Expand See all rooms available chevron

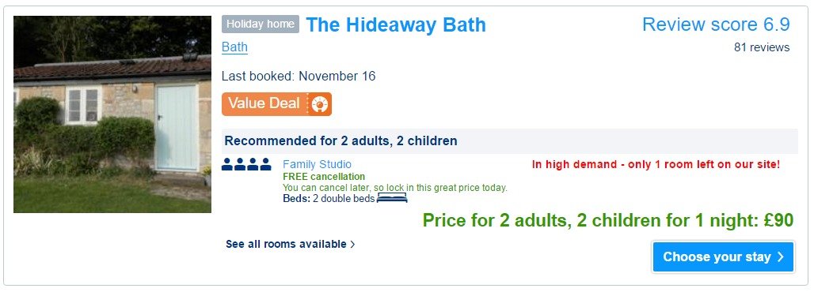click(353, 244)
